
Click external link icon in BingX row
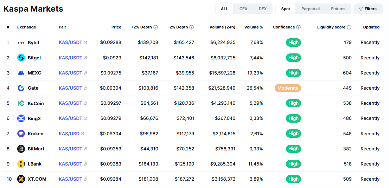[85, 118]
